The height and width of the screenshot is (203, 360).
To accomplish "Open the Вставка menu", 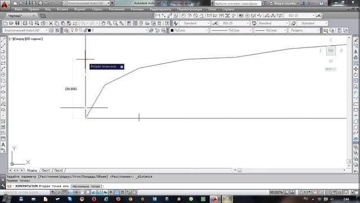I will (62, 9).
